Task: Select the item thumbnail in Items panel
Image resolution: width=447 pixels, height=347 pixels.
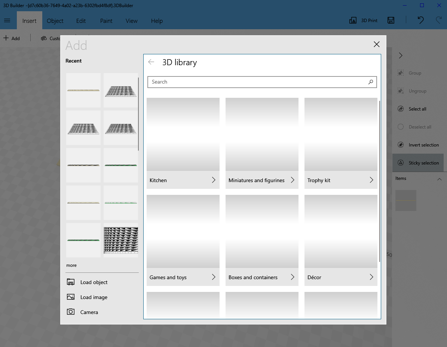Action: (405, 200)
